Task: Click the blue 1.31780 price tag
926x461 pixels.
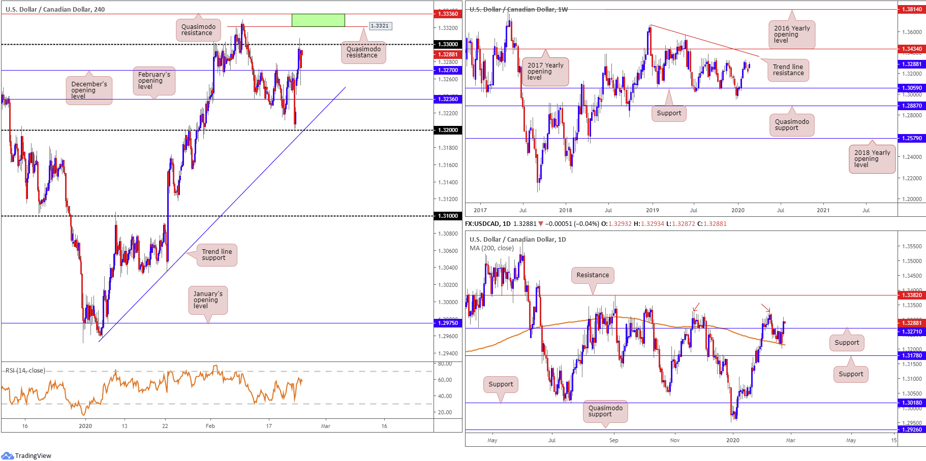Action: pyautogui.click(x=912, y=356)
